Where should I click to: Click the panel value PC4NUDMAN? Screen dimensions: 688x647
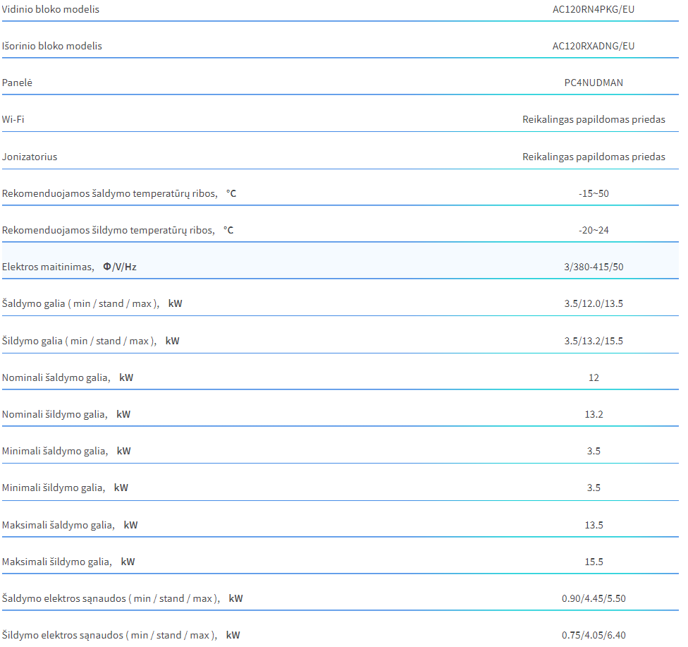click(x=594, y=83)
